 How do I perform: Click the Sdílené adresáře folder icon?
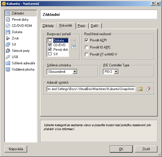[8, 63]
